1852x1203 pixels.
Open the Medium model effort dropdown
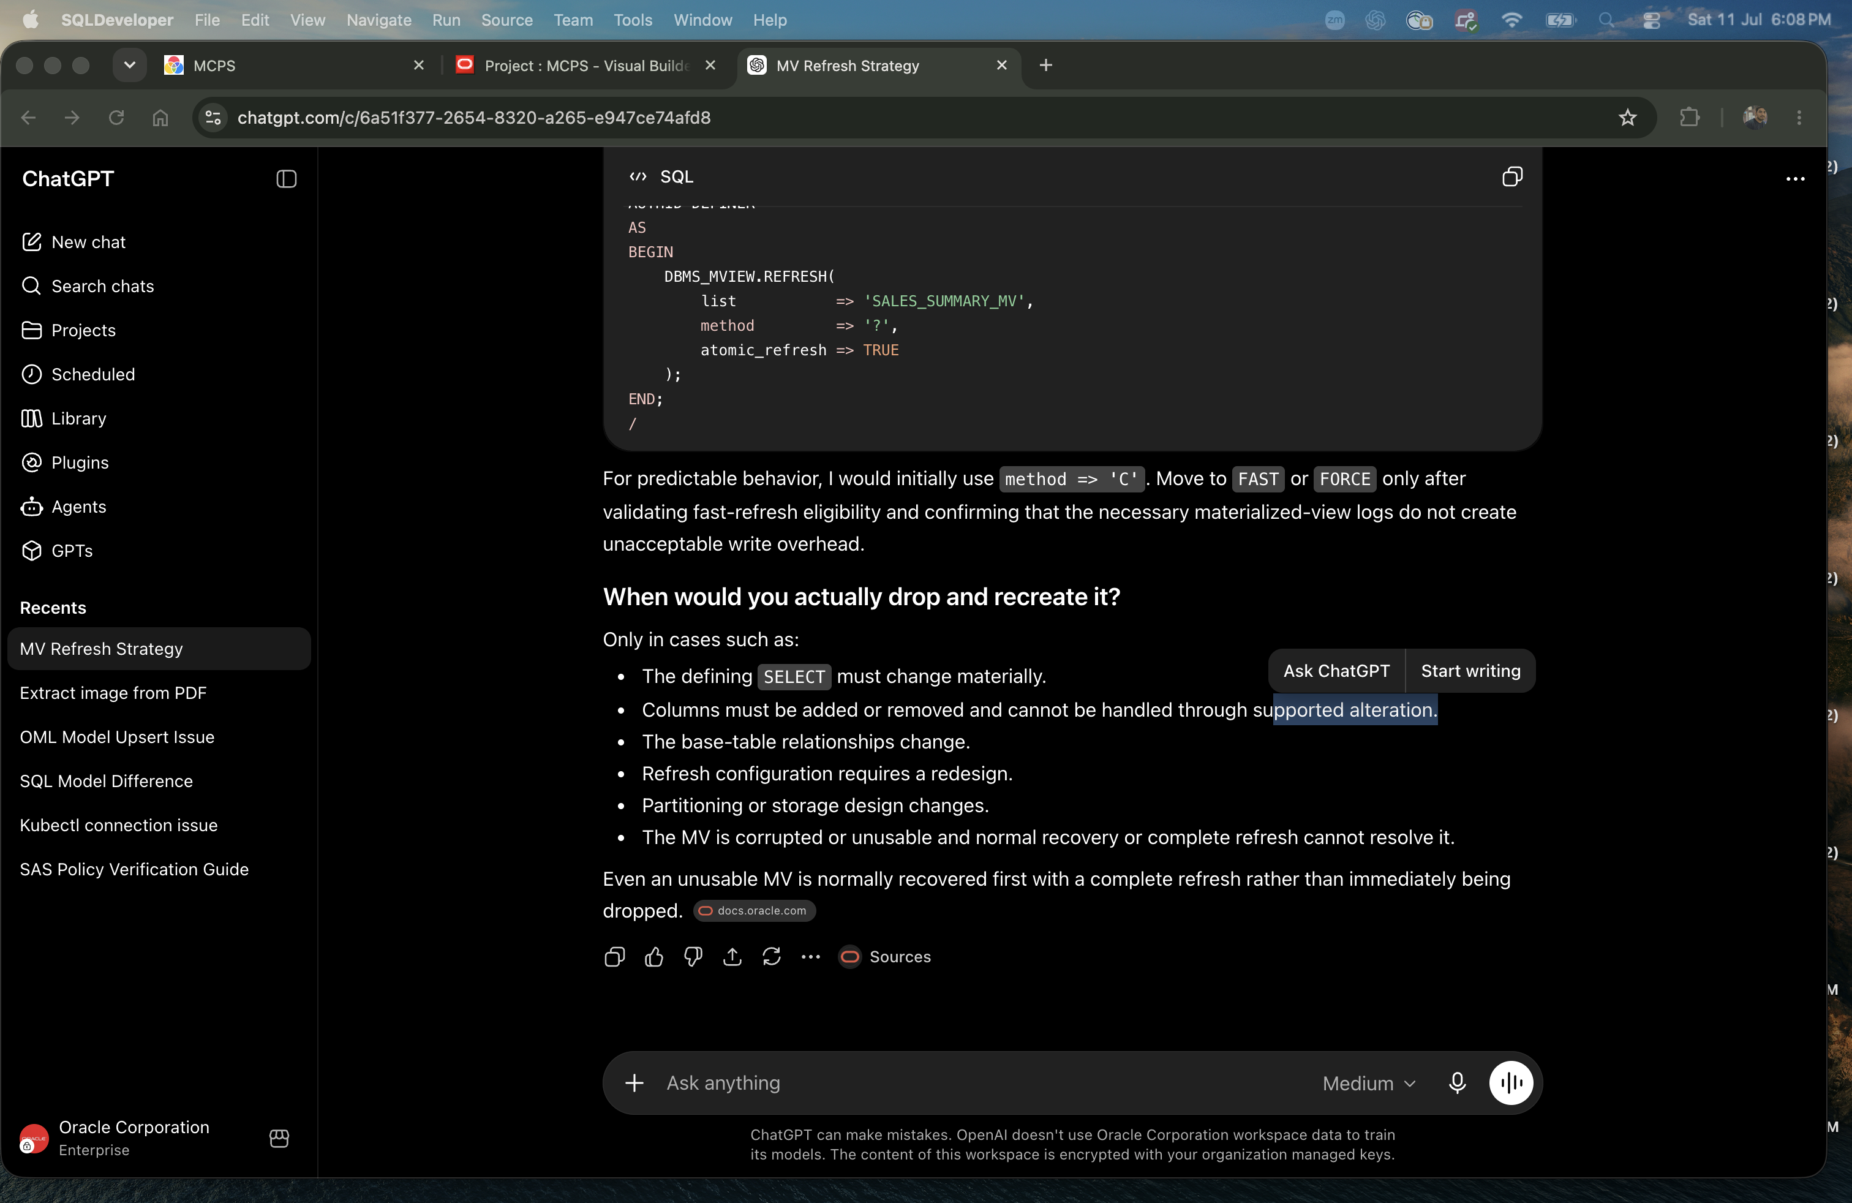tap(1369, 1083)
